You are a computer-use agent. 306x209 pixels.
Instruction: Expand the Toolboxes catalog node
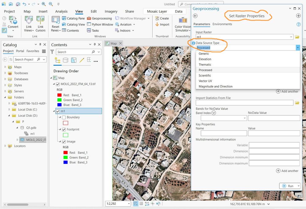[5, 73]
